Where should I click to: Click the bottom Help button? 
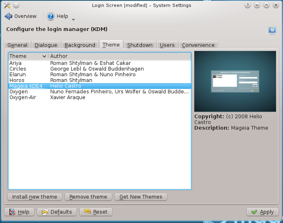click(19, 212)
